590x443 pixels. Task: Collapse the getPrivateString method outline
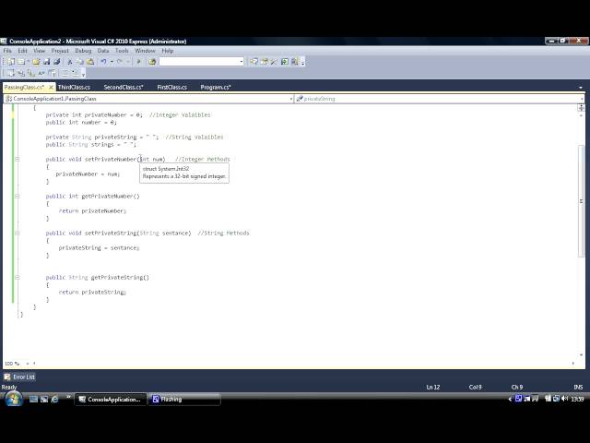pos(18,277)
